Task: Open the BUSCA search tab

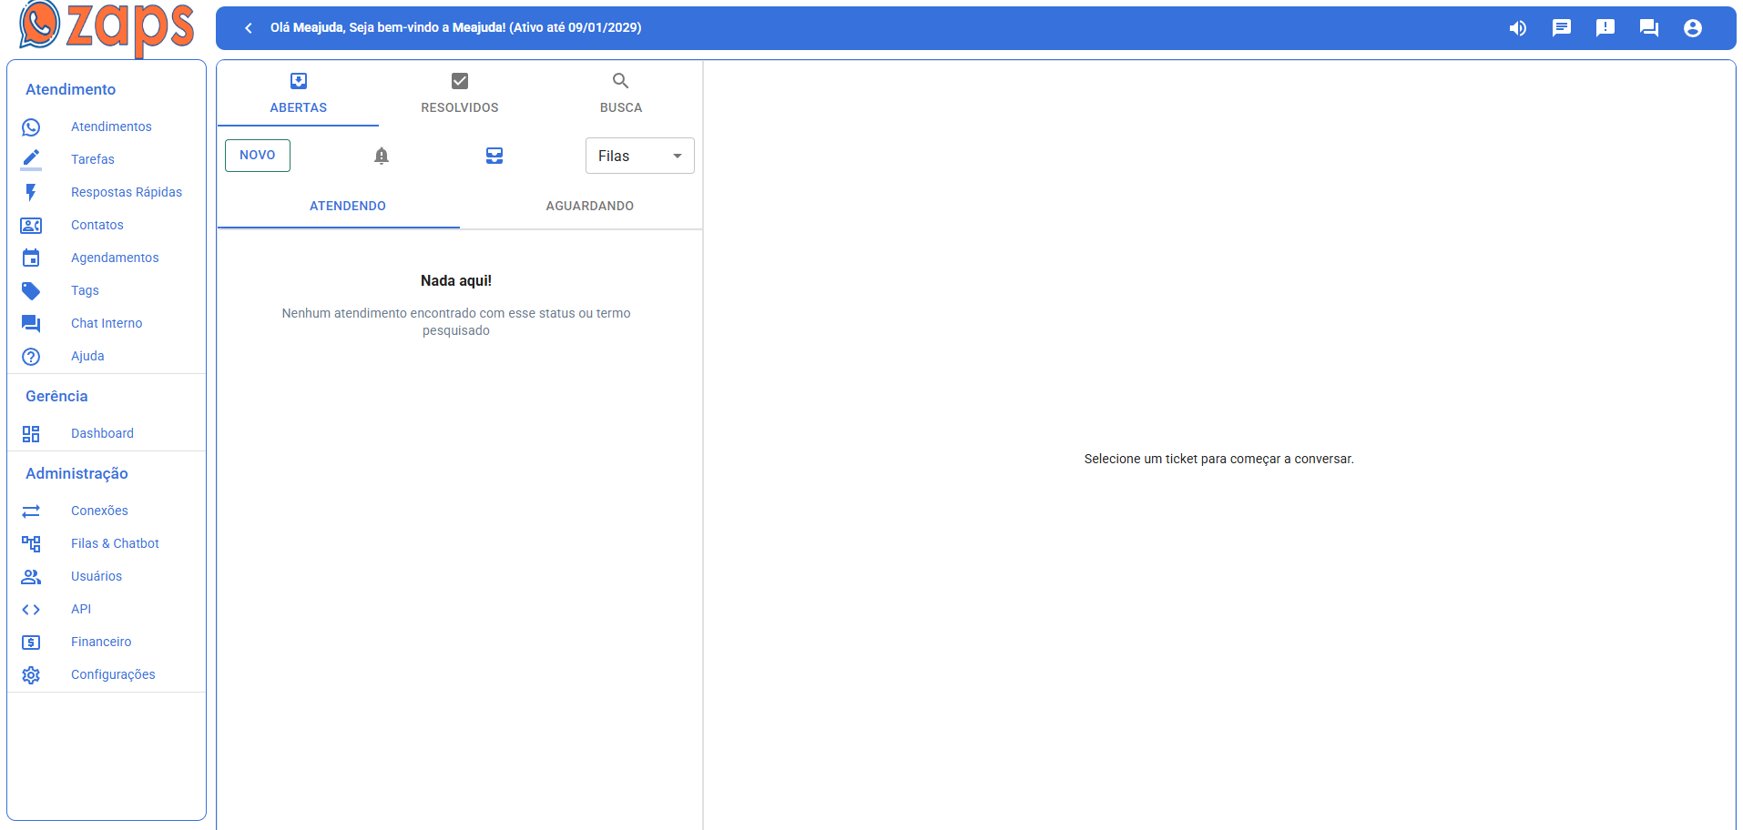Action: (x=620, y=94)
